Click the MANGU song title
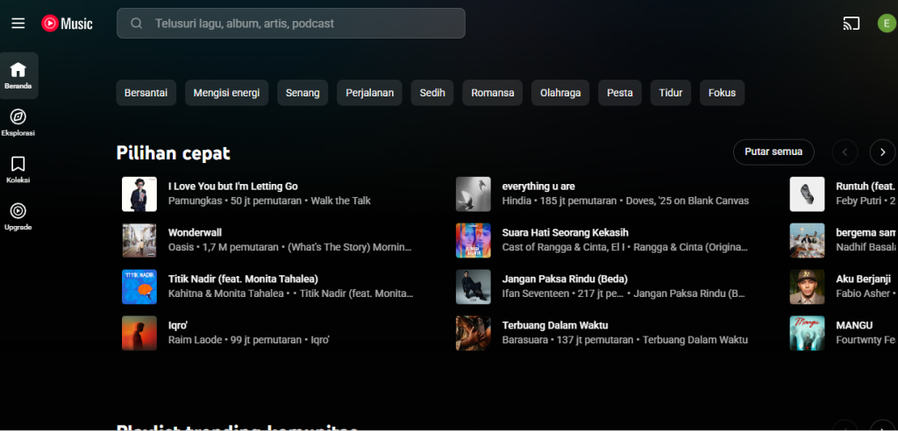898x431 pixels. (854, 326)
